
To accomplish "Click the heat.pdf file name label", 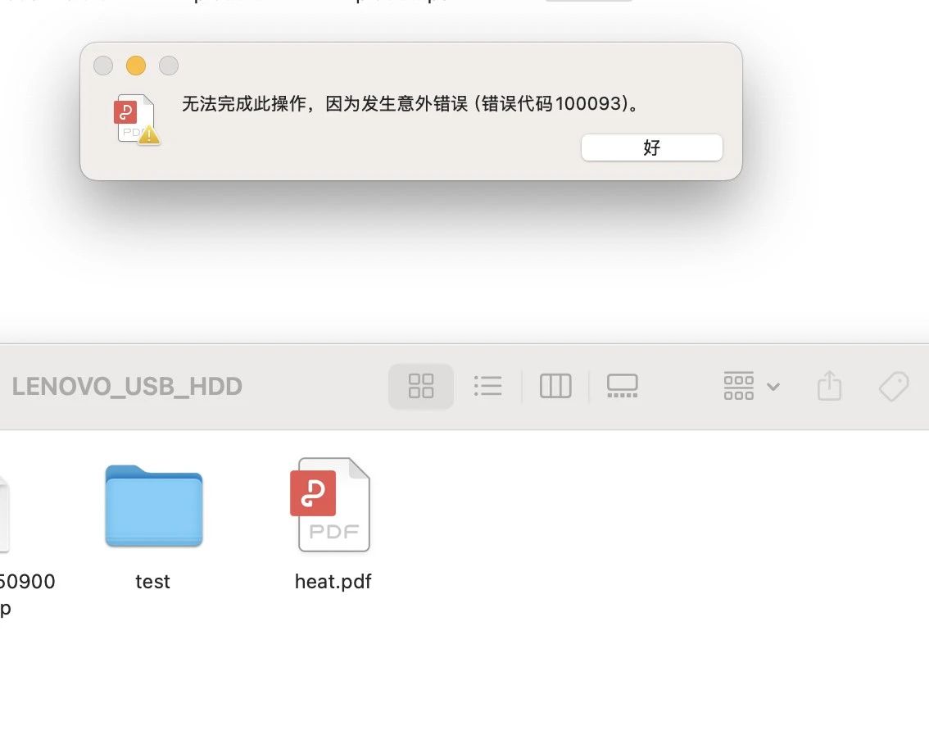I will click(333, 582).
